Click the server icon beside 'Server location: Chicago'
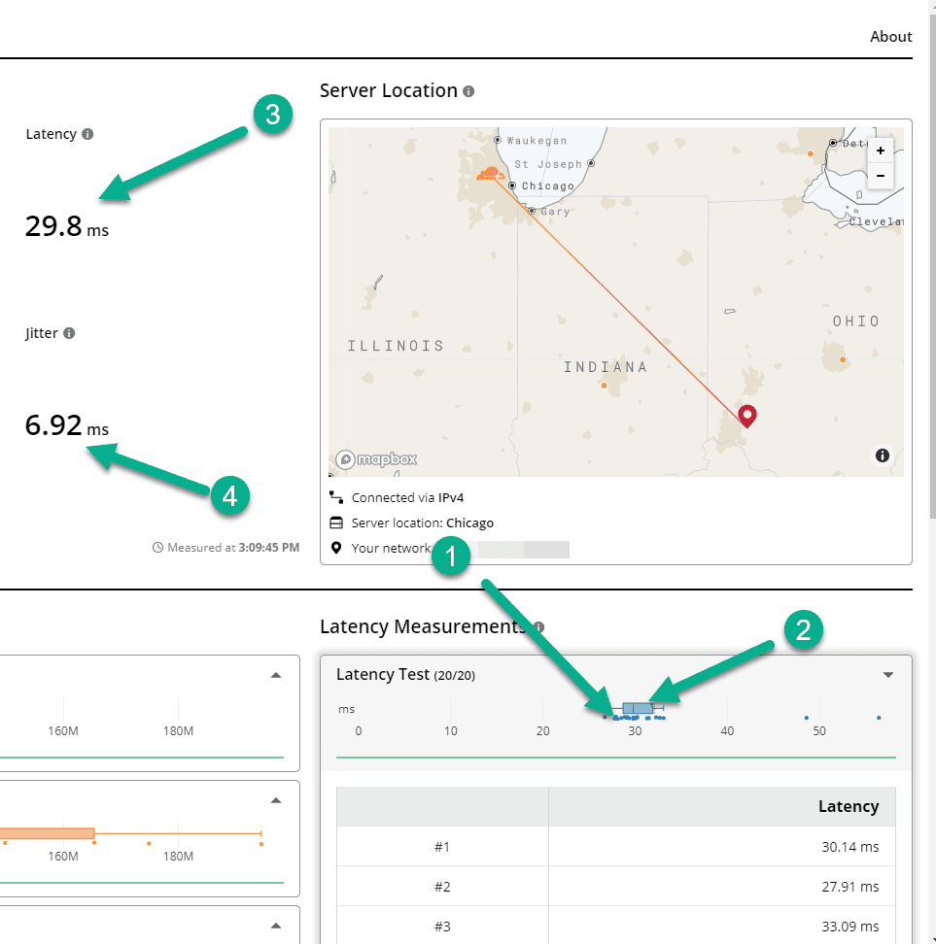This screenshot has width=936, height=944. [x=335, y=523]
